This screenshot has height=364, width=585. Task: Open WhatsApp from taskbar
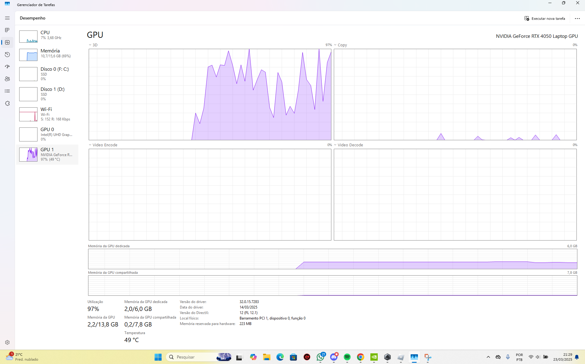(320, 357)
